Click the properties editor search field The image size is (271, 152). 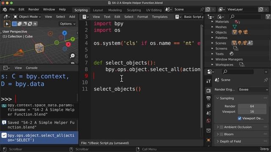coord(238,72)
